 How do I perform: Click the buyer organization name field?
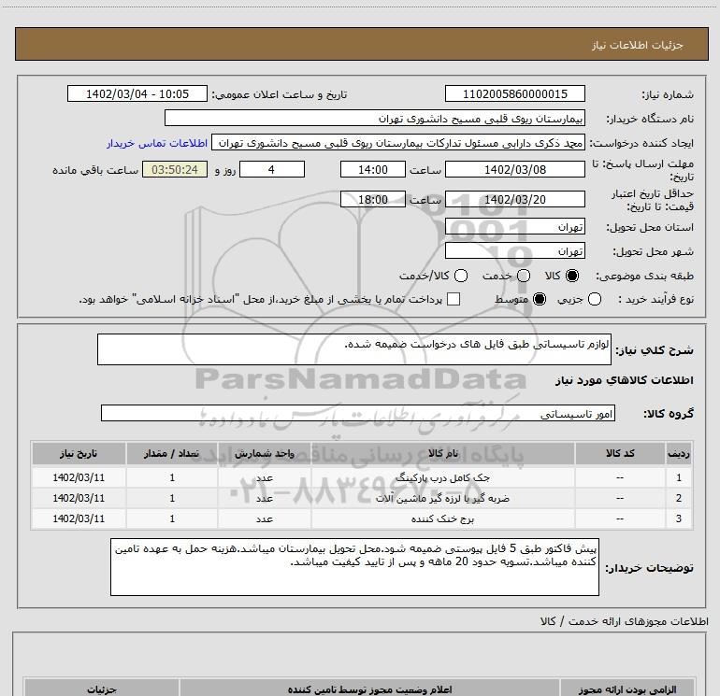[375, 119]
